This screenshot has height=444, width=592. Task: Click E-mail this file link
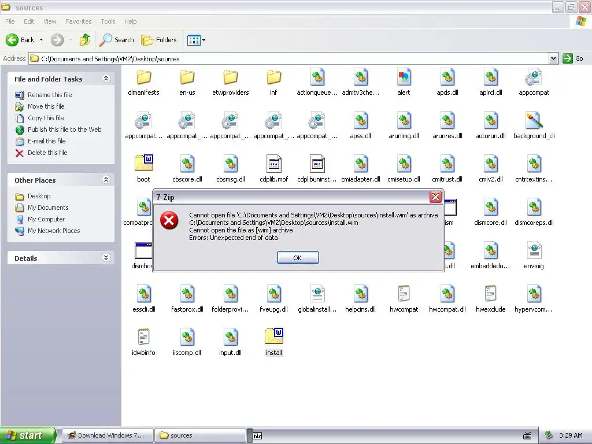coord(46,141)
